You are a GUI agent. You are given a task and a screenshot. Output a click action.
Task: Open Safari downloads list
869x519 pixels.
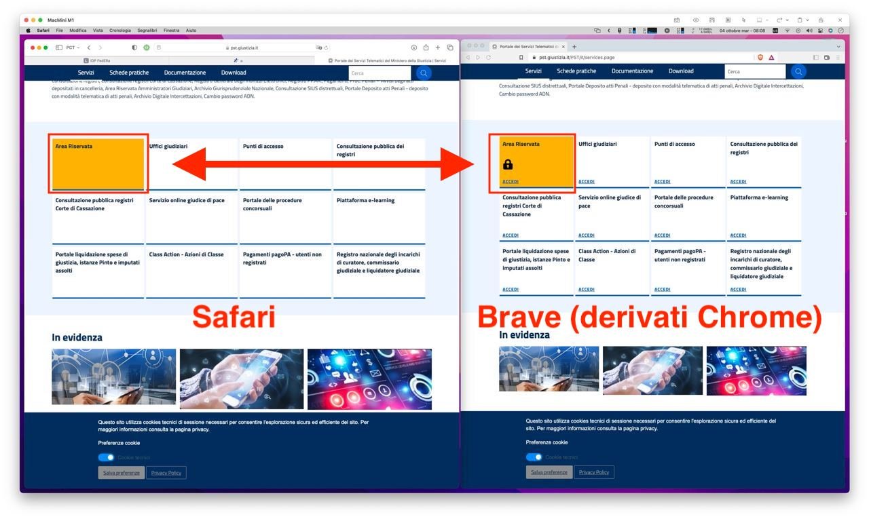click(x=414, y=47)
